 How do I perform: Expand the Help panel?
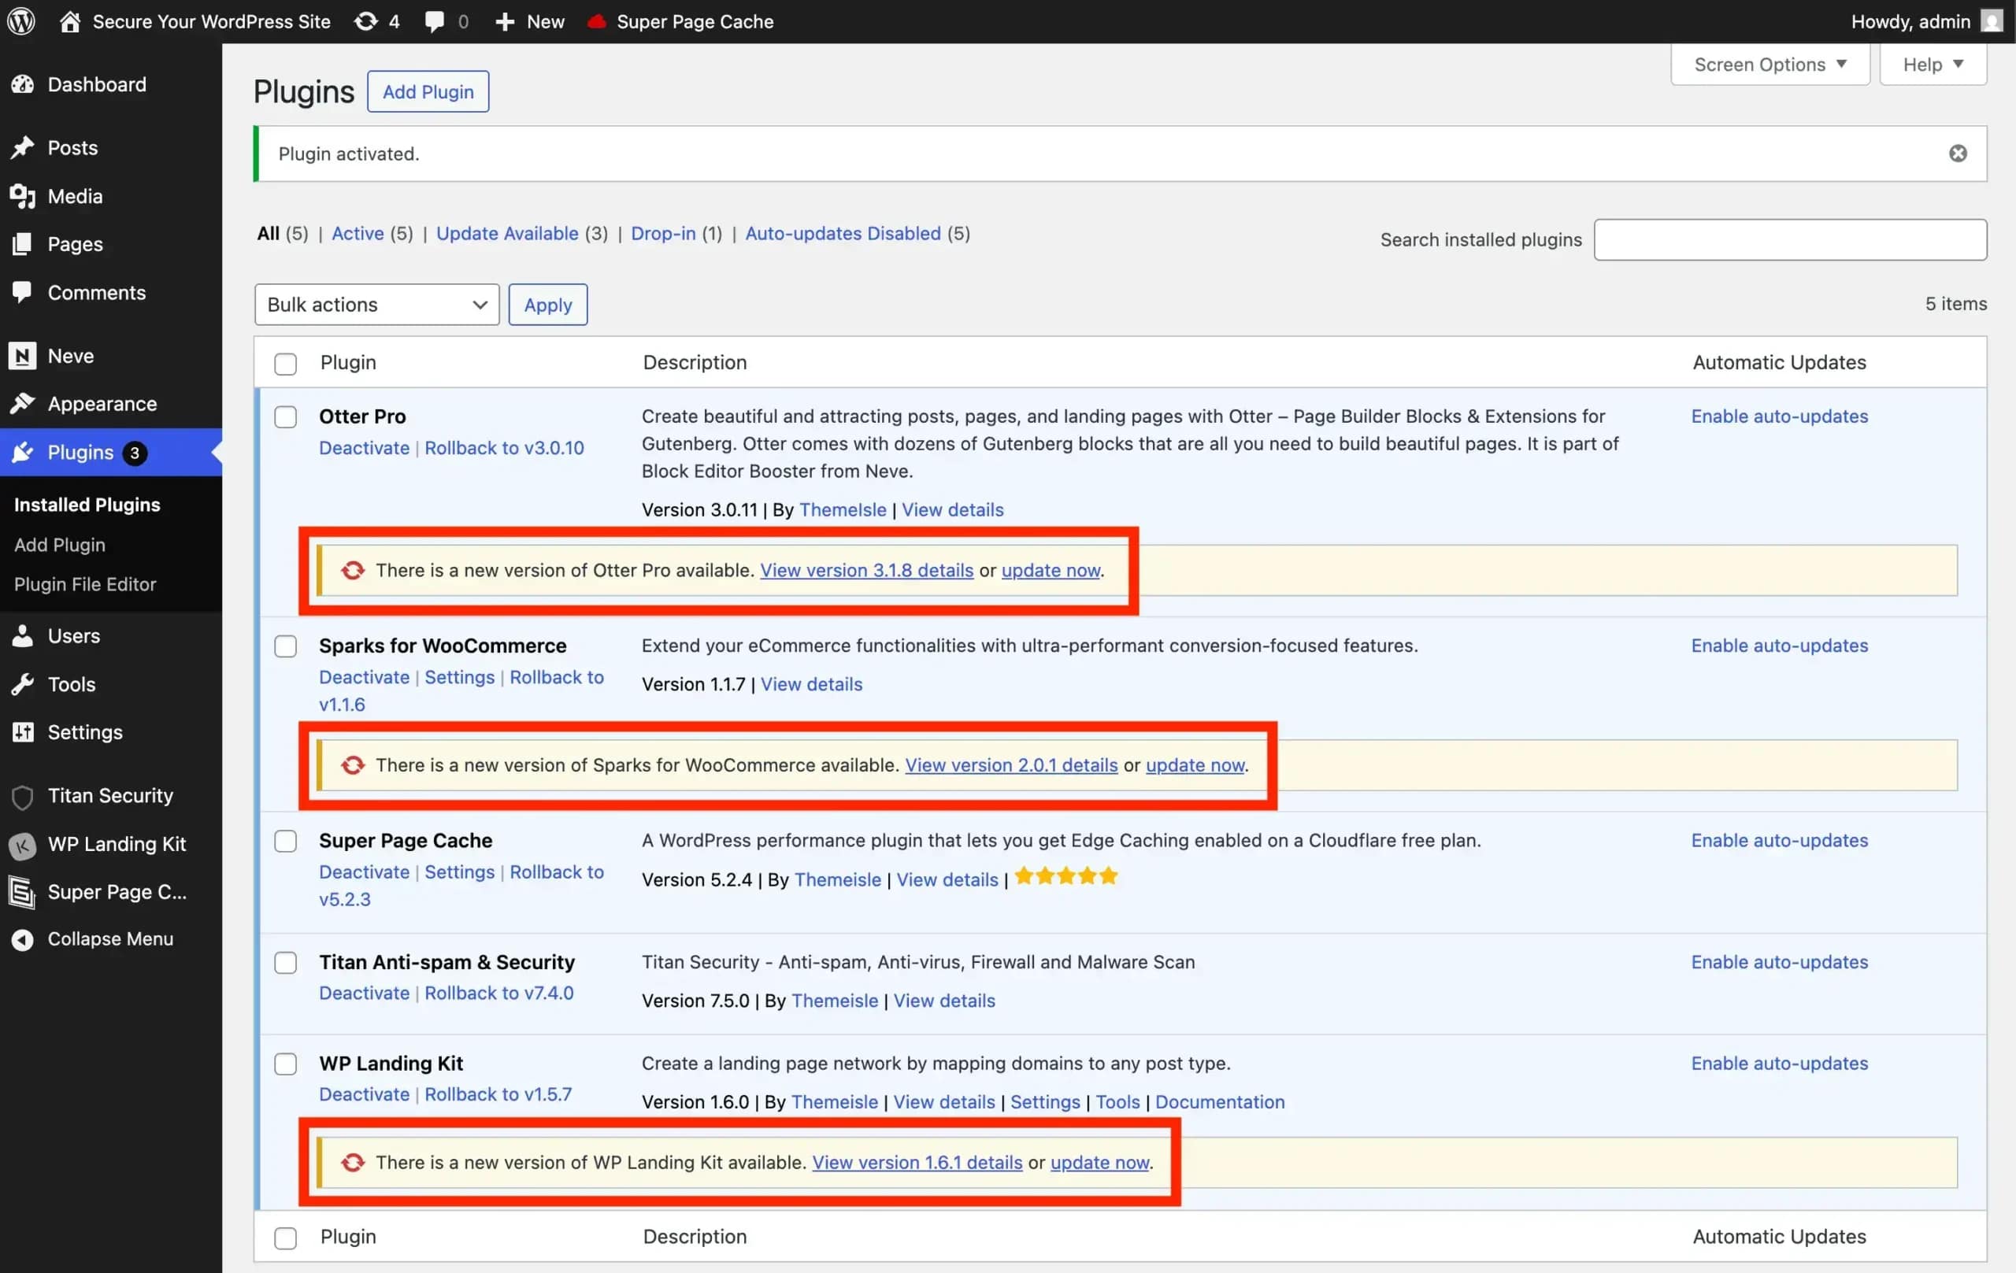tap(1933, 65)
